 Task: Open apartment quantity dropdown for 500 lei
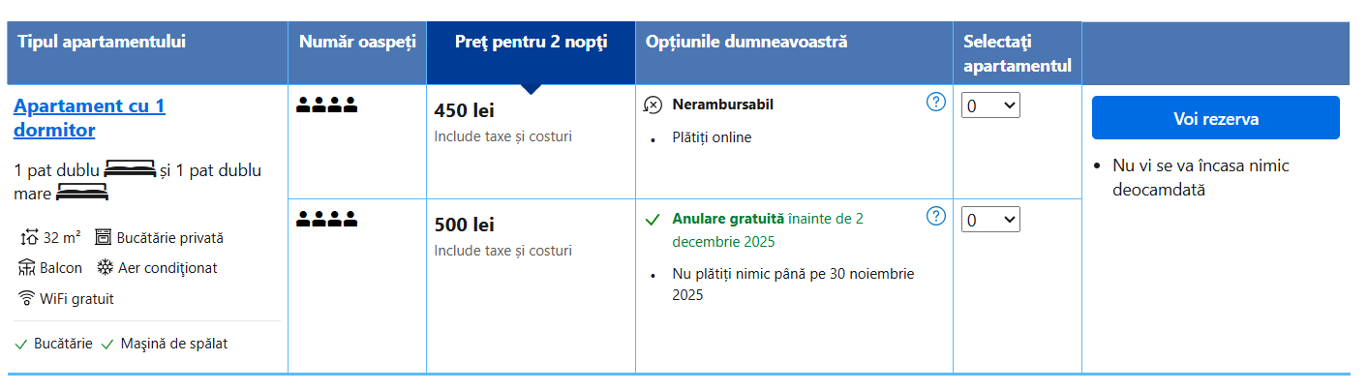990,220
